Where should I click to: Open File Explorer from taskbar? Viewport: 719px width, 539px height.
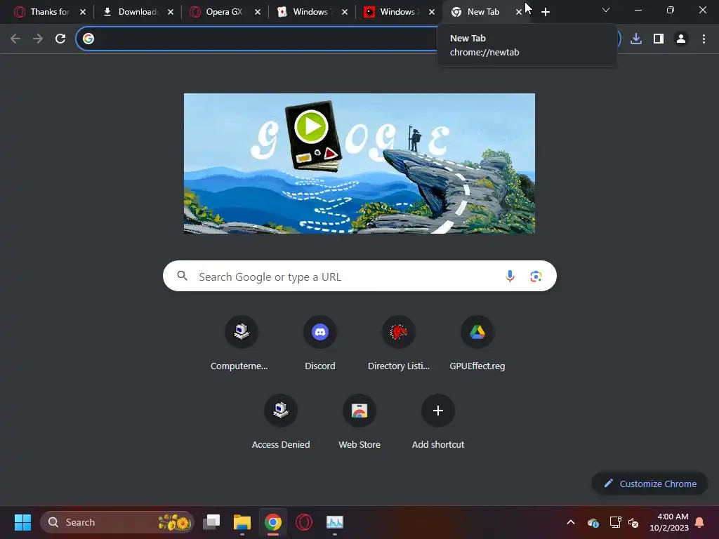(242, 522)
